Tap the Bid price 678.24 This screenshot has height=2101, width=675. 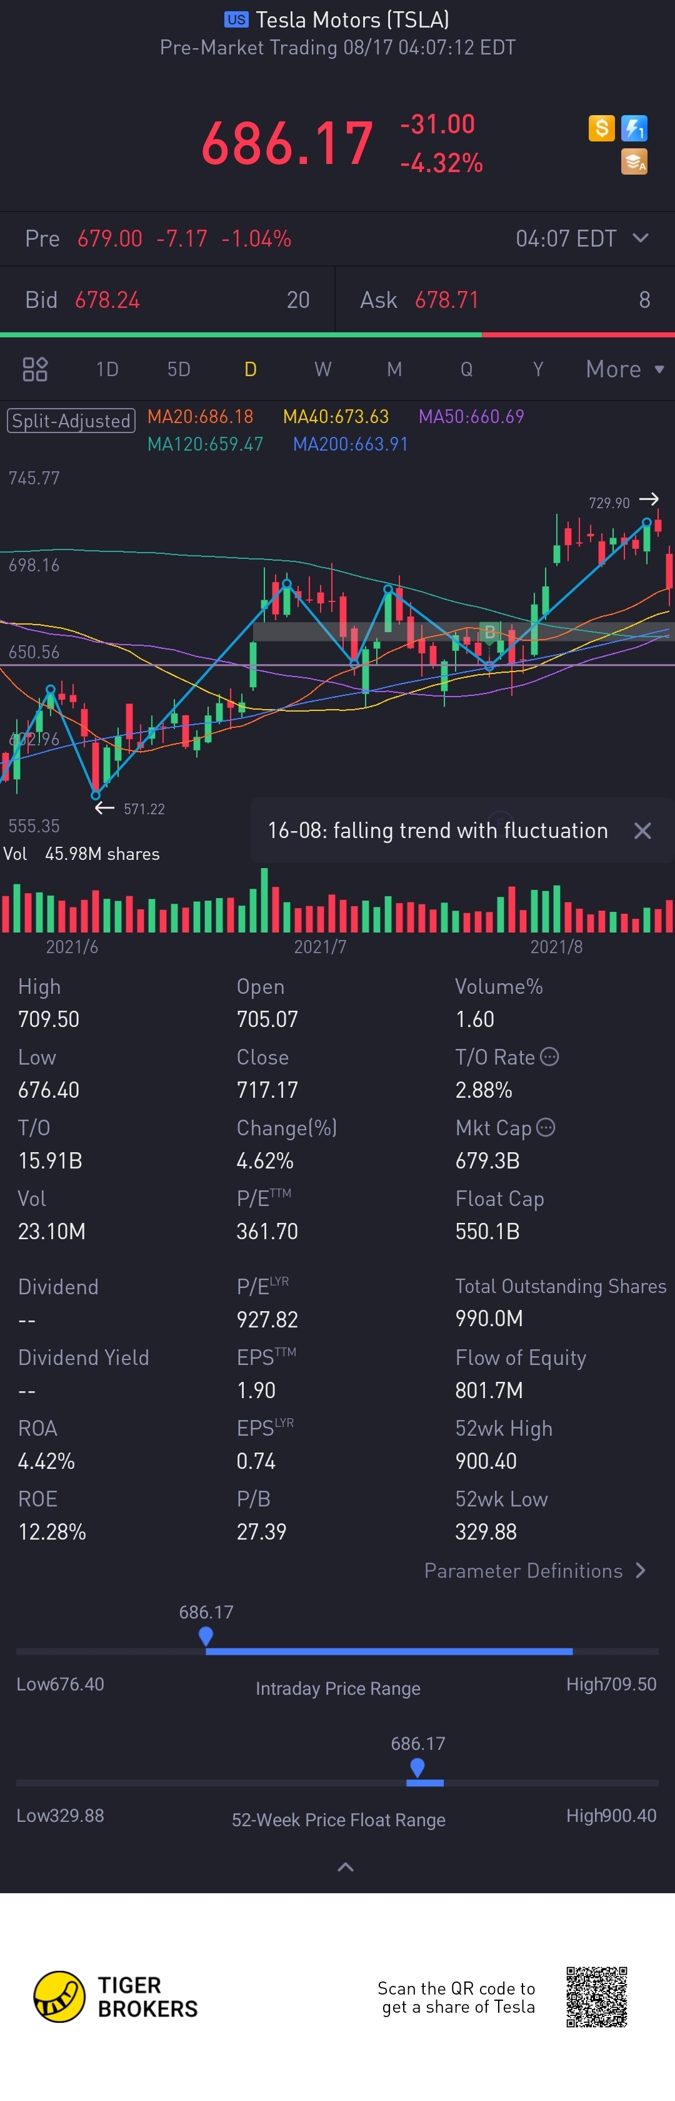(107, 300)
